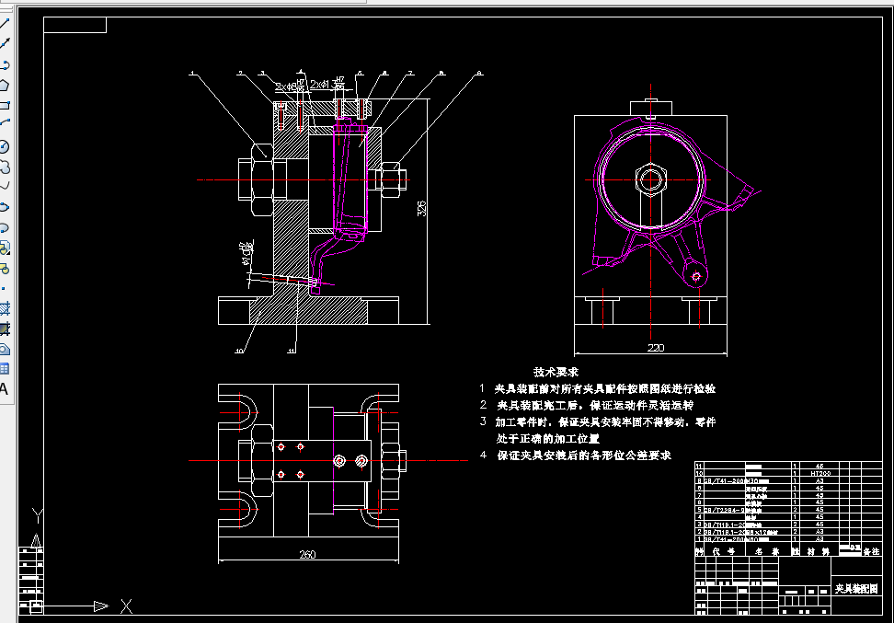The height and width of the screenshot is (623, 894).
Task: Open the Make Block tool
Action: [4, 269]
